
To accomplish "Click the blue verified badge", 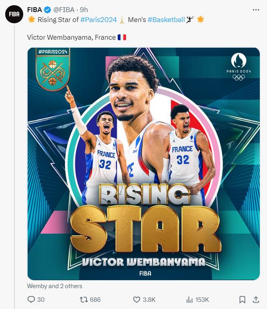I will pos(47,10).
